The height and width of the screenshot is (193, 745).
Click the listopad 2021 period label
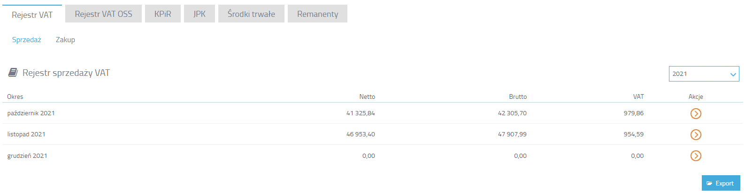coord(26,134)
